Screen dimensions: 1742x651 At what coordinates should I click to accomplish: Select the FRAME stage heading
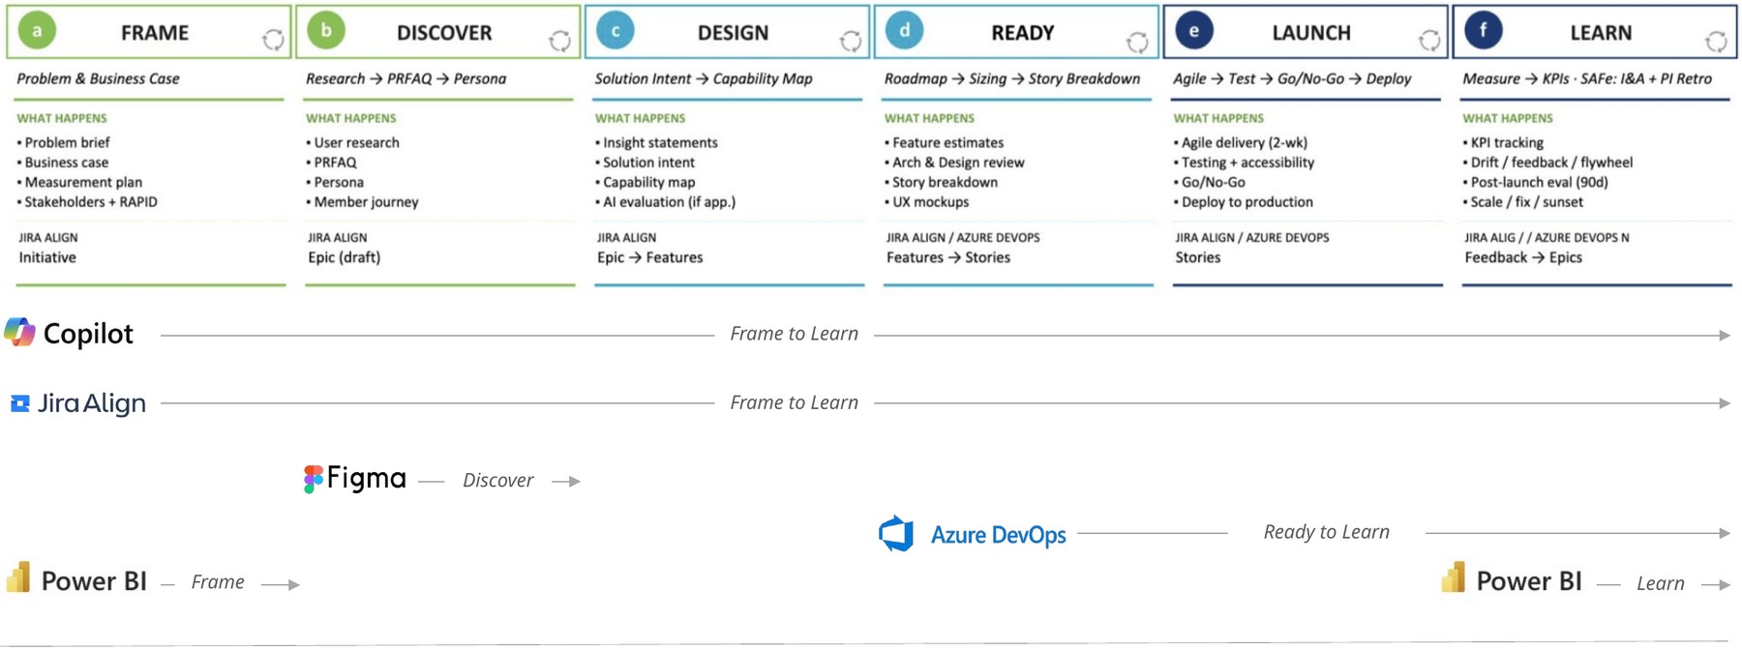[x=155, y=33]
